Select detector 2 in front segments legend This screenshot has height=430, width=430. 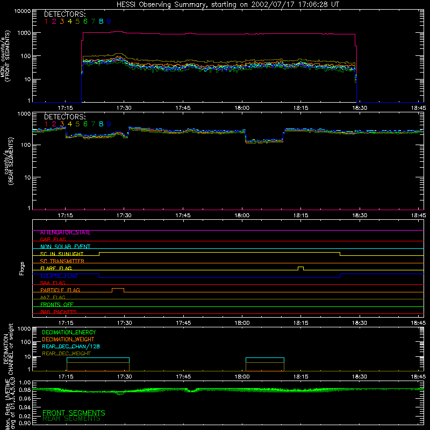(x=54, y=21)
